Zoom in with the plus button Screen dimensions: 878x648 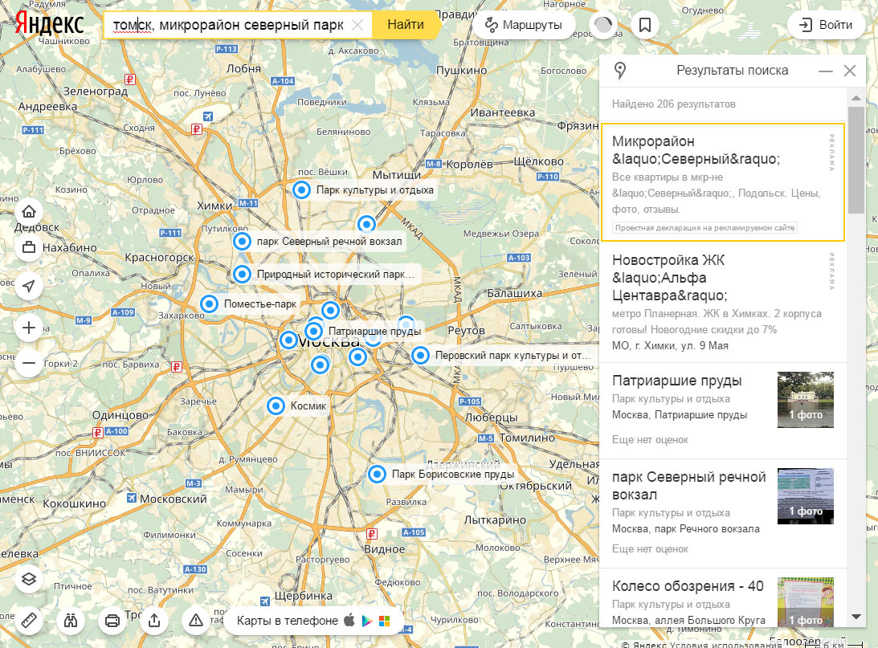29,328
